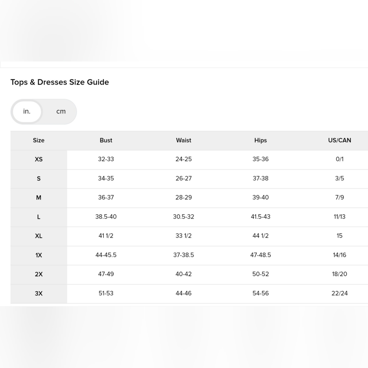Switch units to inches (in.)
This screenshot has height=368, width=368.
click(27, 112)
